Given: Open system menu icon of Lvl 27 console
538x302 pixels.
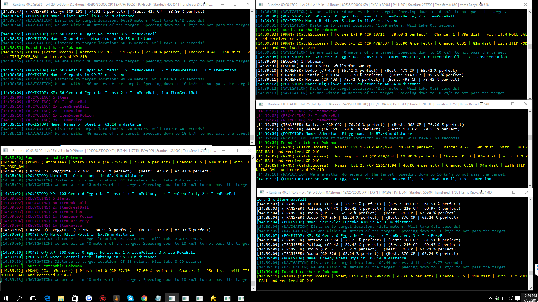Looking at the screenshot, I should tap(5, 150).
